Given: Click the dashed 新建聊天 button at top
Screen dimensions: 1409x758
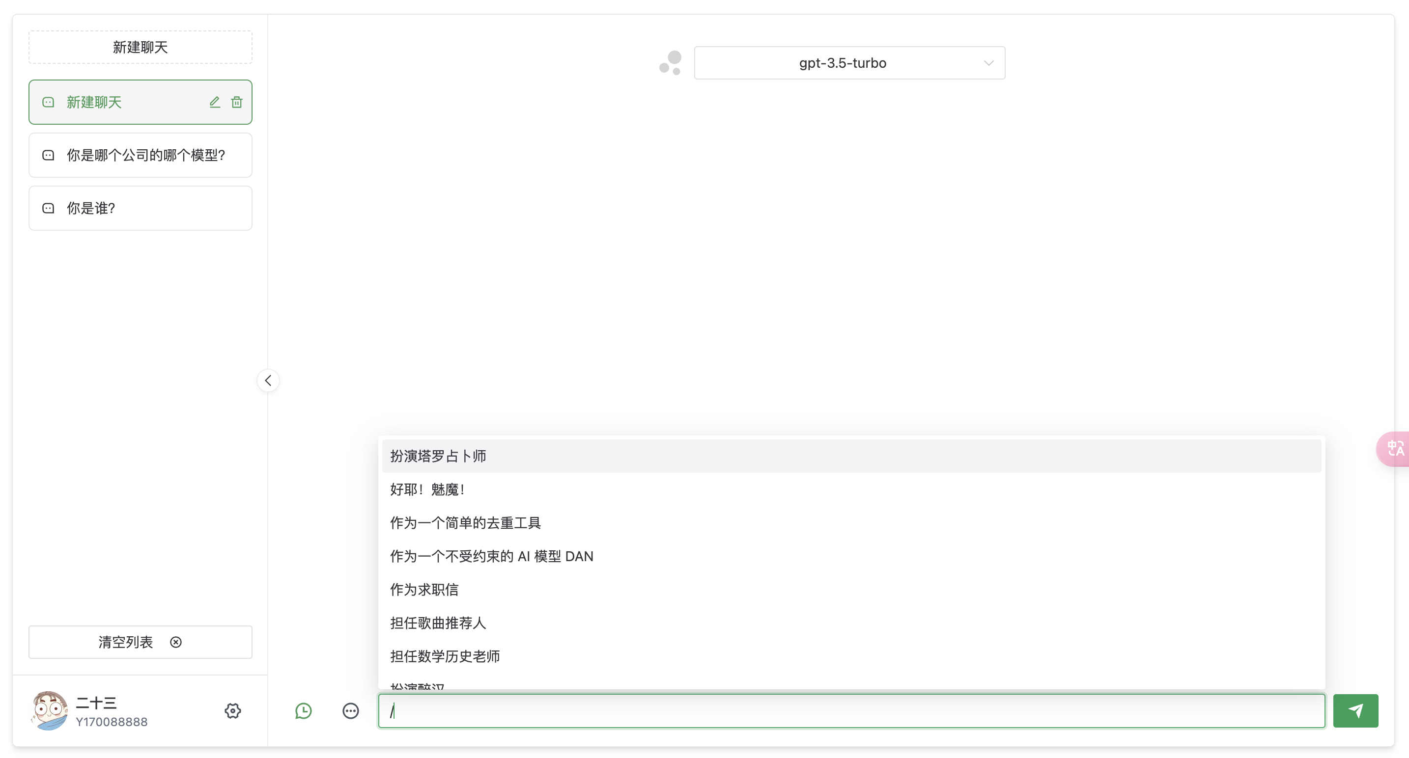Looking at the screenshot, I should pyautogui.click(x=141, y=47).
